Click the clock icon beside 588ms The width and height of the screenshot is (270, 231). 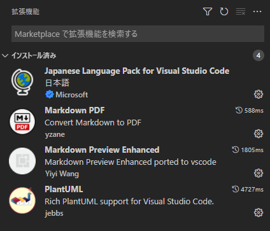pyautogui.click(x=239, y=110)
